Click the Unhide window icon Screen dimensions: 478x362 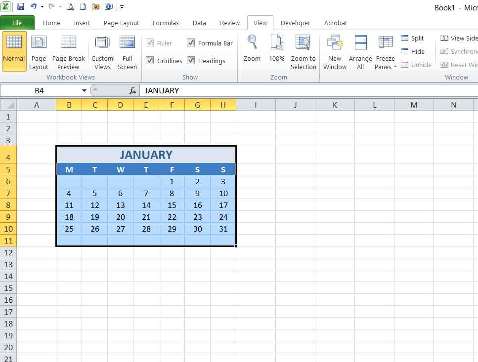pyautogui.click(x=404, y=65)
